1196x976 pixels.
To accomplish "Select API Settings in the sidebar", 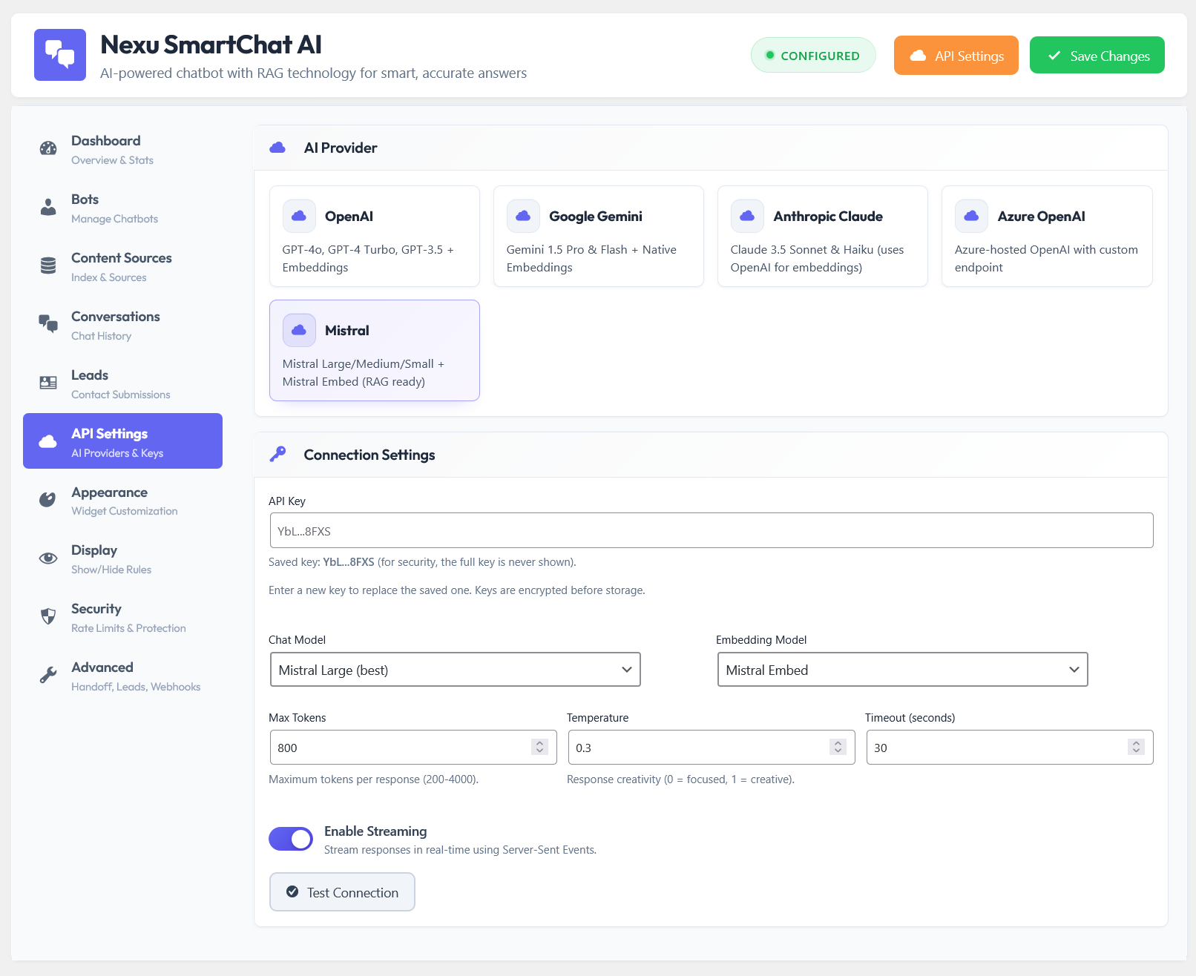I will (122, 441).
